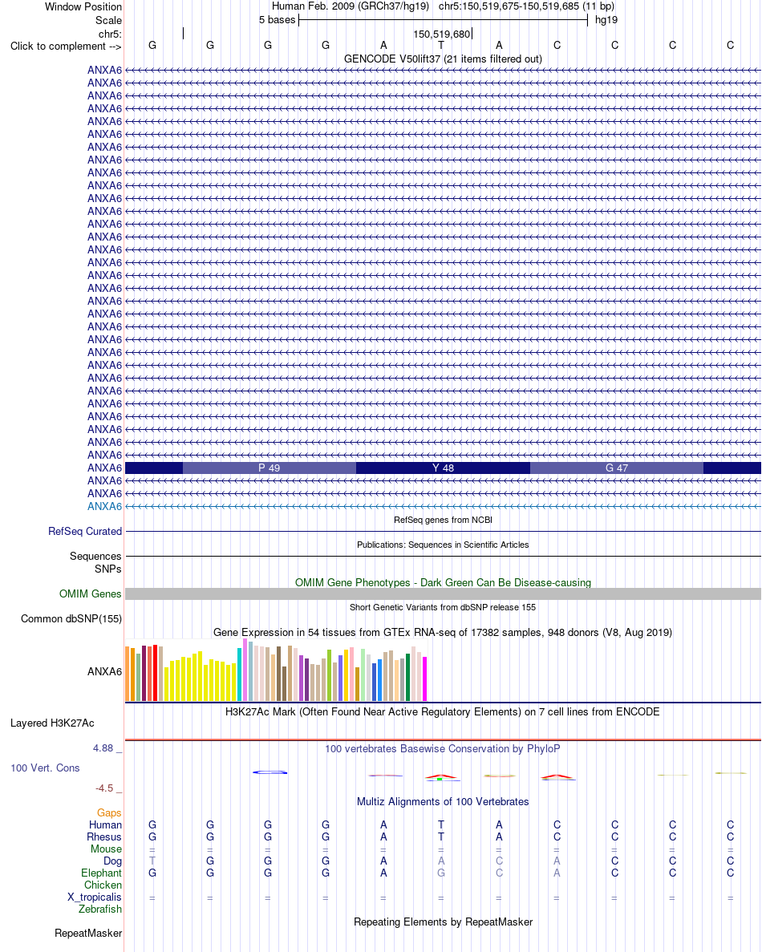Viewport: 762px width, 952px height.
Task: Click the T base in Dog row
Action: (152, 861)
